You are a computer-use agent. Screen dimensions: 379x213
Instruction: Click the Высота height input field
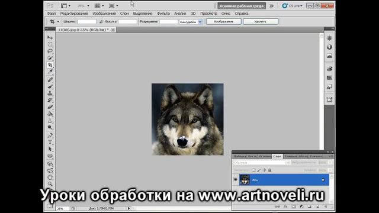128,22
